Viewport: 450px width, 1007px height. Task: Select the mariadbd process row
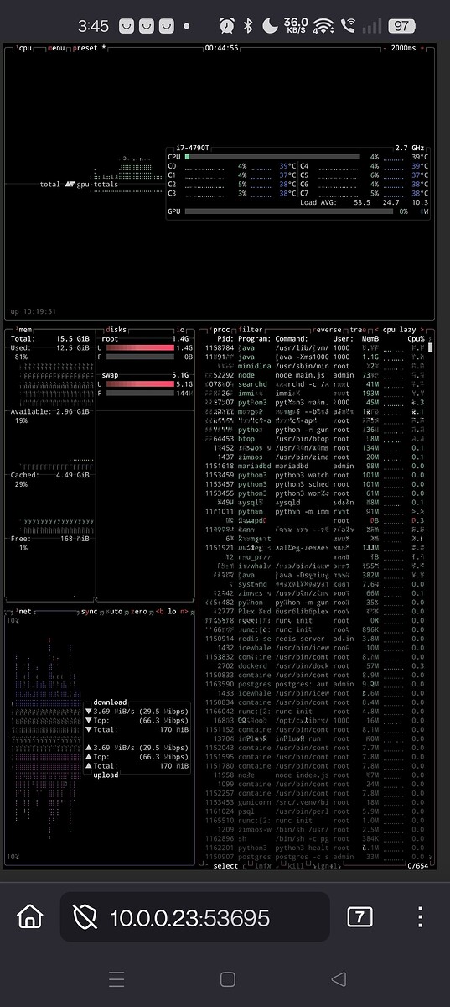point(314,466)
